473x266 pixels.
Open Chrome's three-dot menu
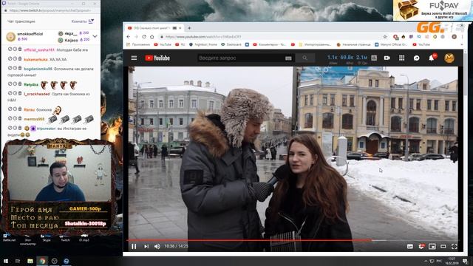pos(461,36)
